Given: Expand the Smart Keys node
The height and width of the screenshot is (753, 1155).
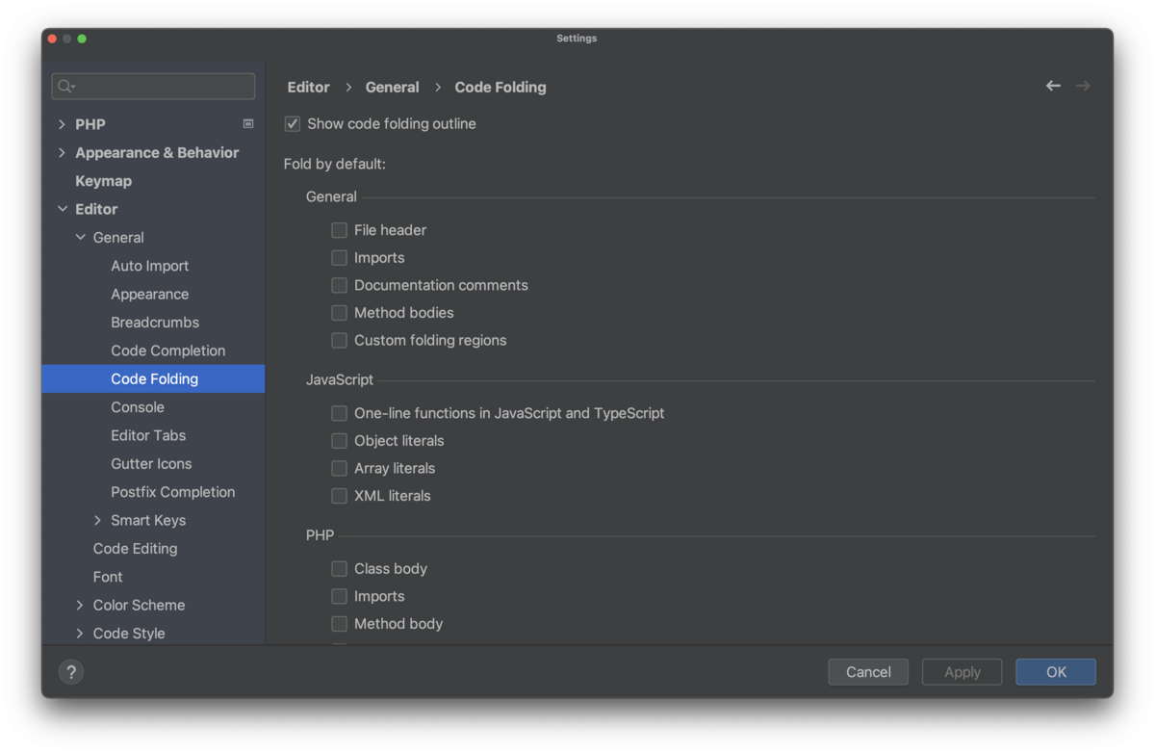Looking at the screenshot, I should (x=97, y=520).
